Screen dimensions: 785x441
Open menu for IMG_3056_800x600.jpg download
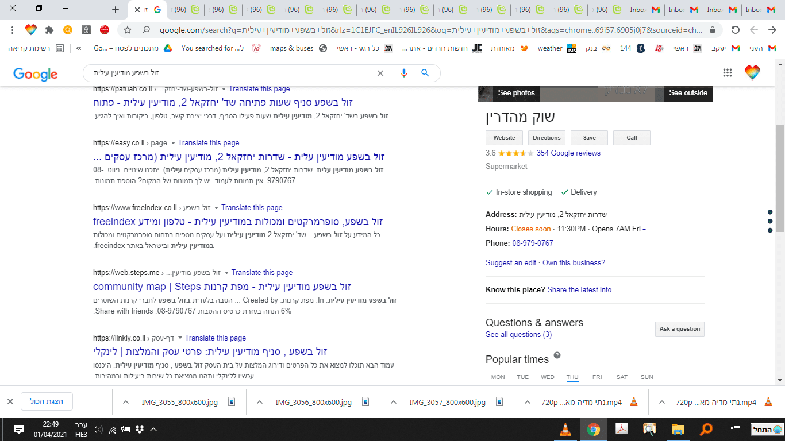[x=260, y=402]
